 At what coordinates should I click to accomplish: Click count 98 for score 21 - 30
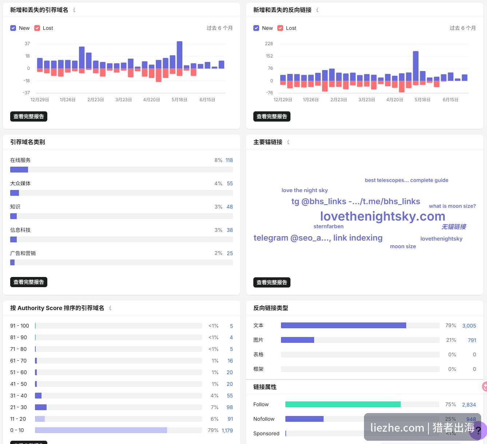(230, 407)
